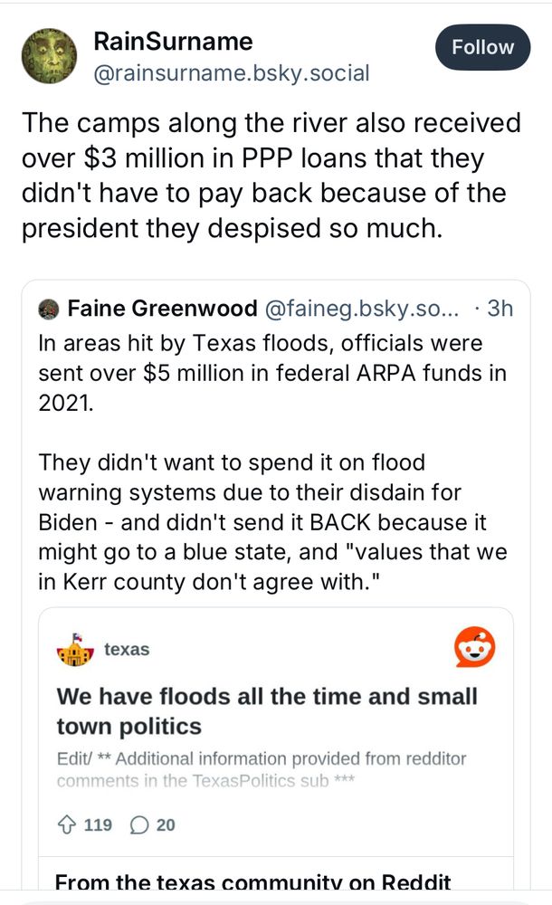Open the RainSurname display name
The width and height of the screenshot is (552, 905).
click(x=173, y=42)
